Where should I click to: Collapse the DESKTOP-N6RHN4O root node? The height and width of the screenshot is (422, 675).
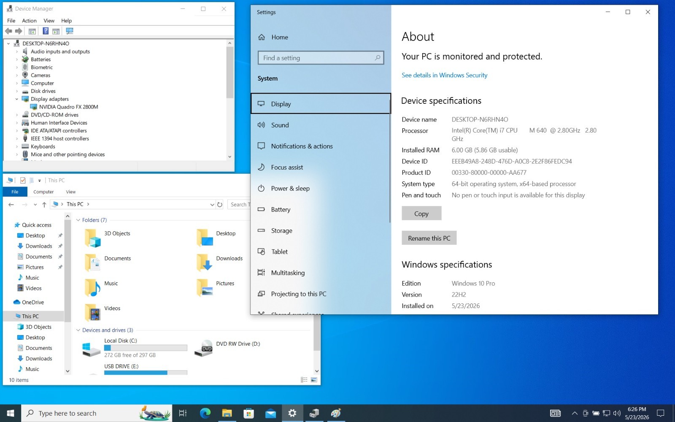(8, 43)
